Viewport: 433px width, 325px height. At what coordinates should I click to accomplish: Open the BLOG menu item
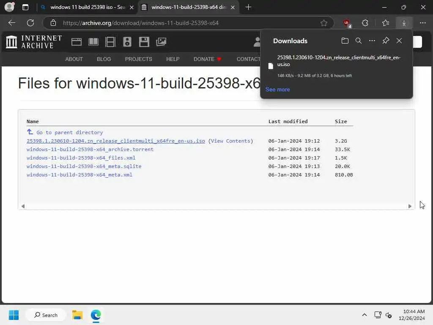click(104, 59)
